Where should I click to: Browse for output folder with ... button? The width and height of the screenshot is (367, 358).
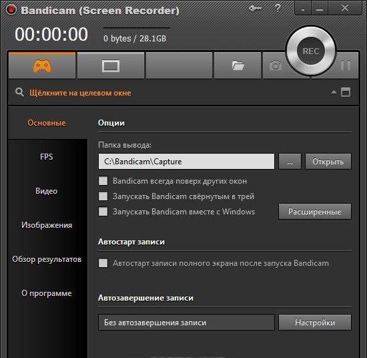[x=290, y=162]
